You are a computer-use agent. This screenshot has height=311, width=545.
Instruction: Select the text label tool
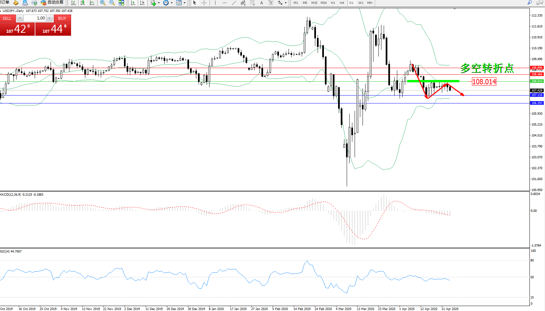click(x=261, y=3)
